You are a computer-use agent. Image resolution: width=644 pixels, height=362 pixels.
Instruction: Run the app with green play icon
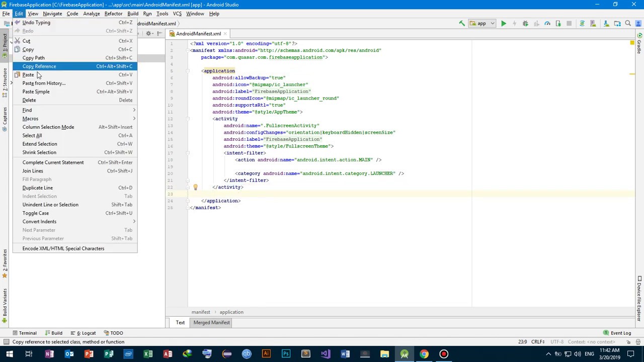tap(504, 24)
